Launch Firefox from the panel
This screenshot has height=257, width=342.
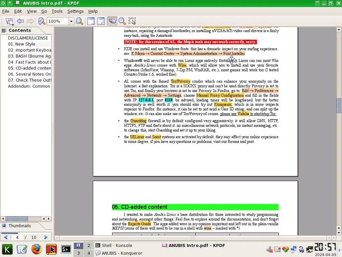click(36, 249)
